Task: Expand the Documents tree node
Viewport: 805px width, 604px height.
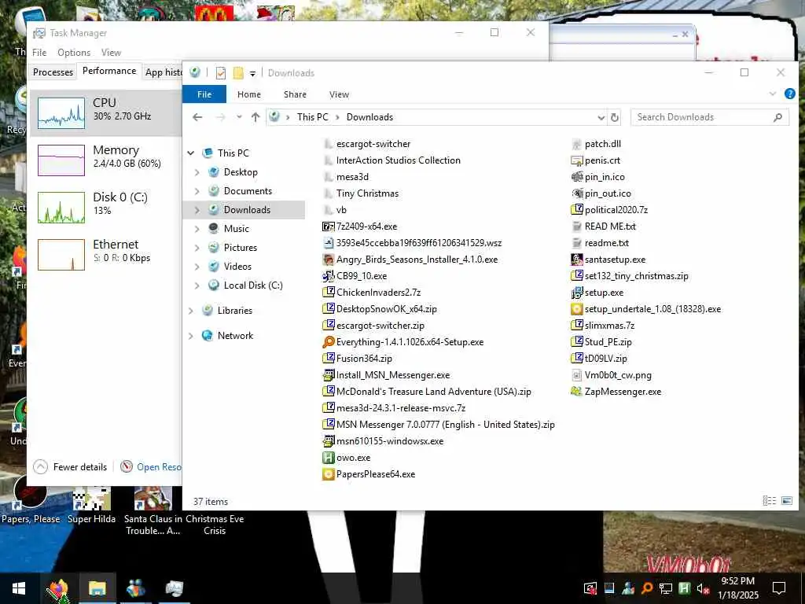Action: 197,191
